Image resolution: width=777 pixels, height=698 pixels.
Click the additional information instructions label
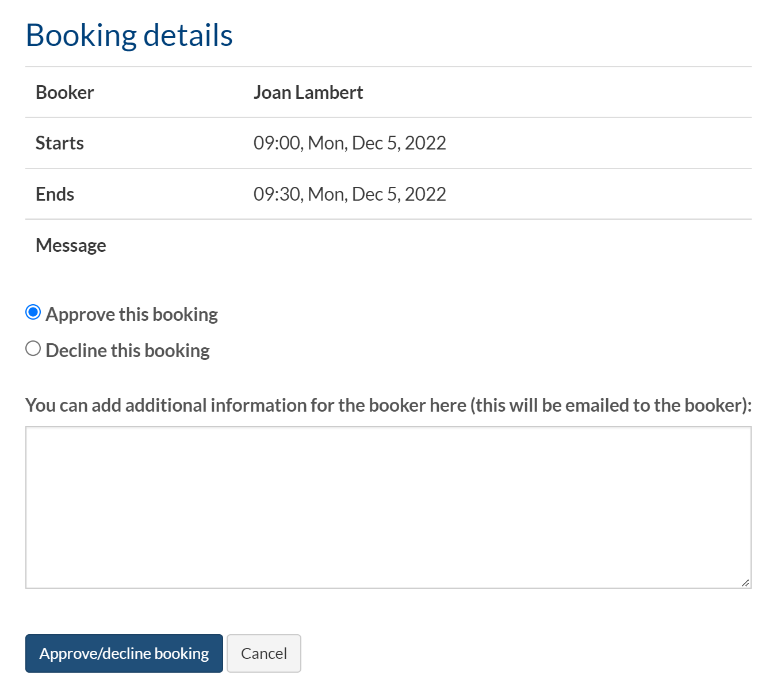tap(247, 405)
